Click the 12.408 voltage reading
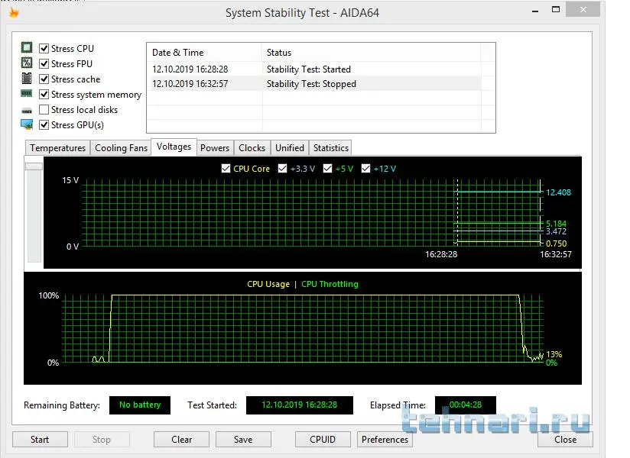 558,192
